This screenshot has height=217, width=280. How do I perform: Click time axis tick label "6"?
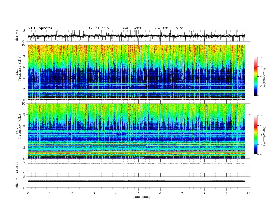pos(160,193)
